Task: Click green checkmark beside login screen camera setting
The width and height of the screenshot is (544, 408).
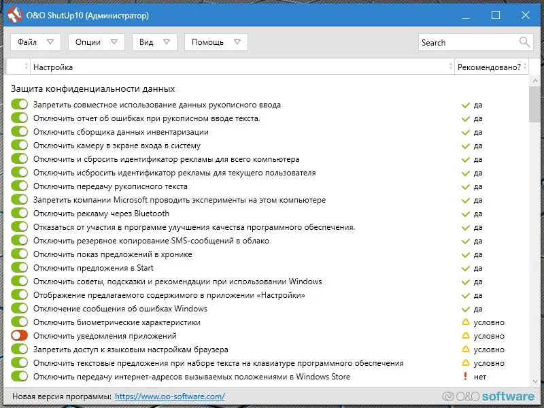Action: click(466, 146)
